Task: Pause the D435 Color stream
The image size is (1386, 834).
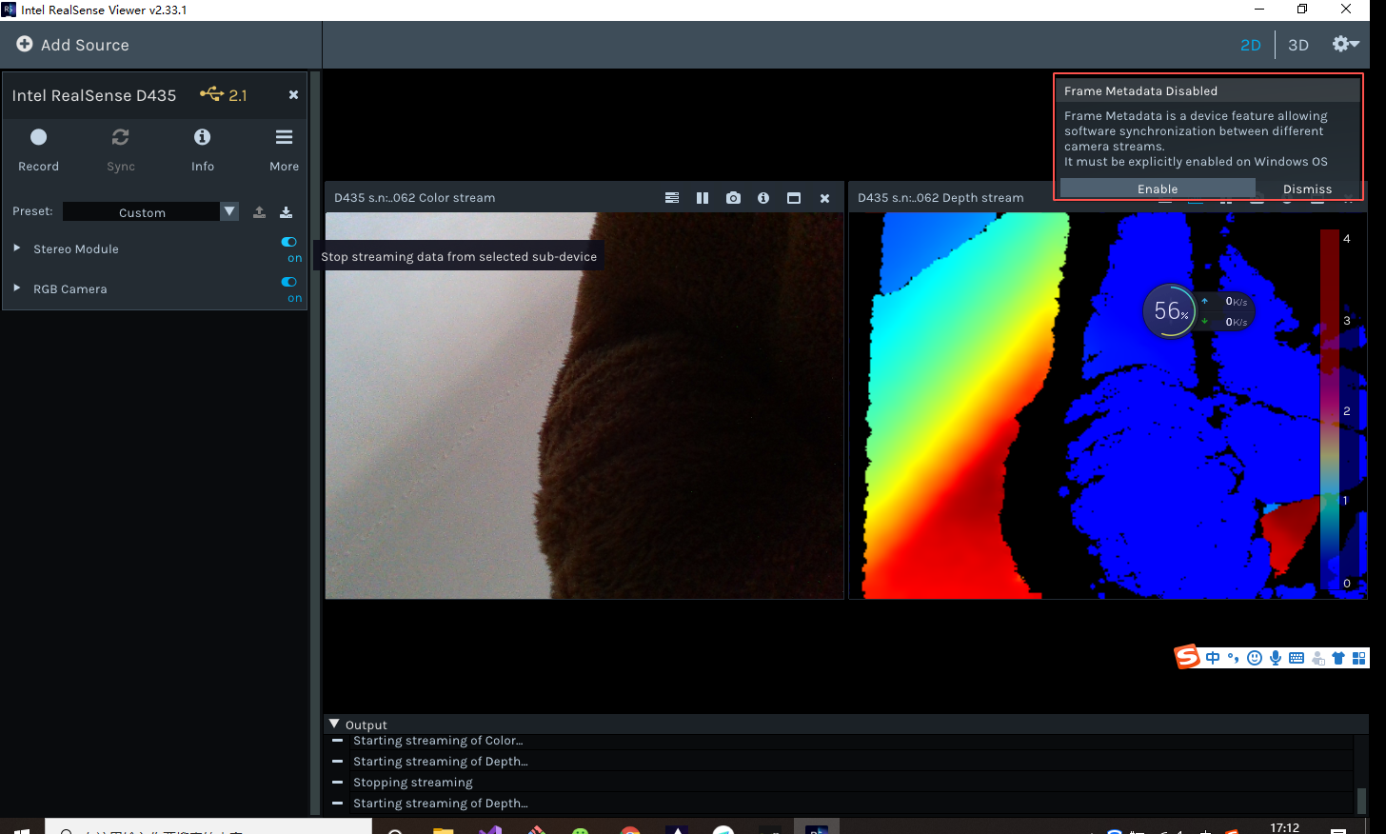Action: pyautogui.click(x=703, y=198)
